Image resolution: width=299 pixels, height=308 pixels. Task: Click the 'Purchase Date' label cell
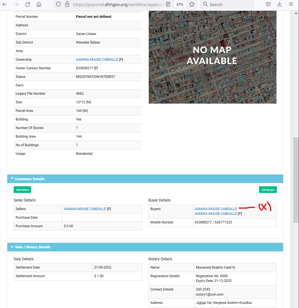pos(38,218)
